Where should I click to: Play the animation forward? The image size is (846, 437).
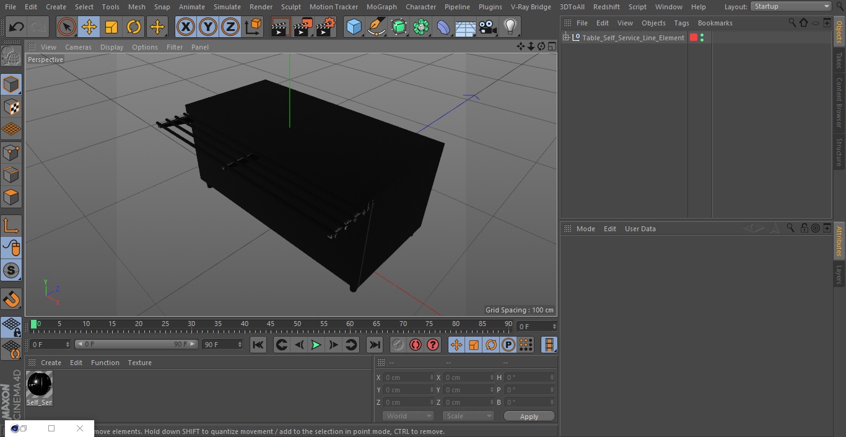click(316, 345)
